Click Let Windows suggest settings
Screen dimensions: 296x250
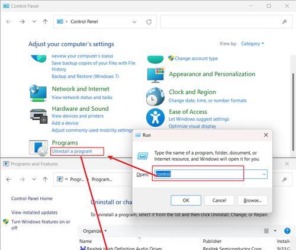[x=199, y=119]
